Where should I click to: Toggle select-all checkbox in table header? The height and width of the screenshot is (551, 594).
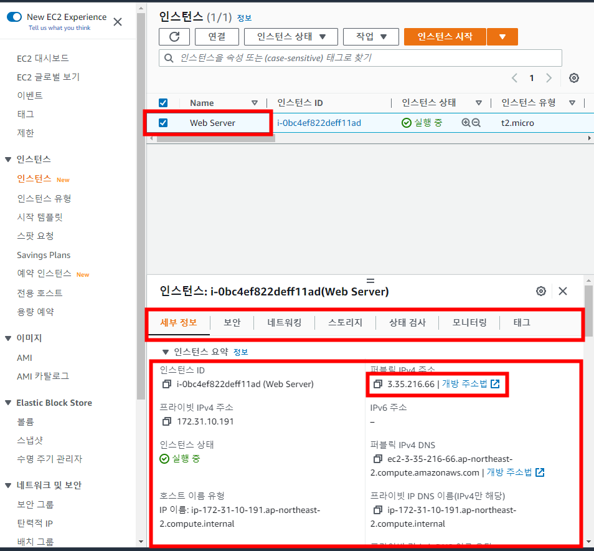tap(163, 103)
